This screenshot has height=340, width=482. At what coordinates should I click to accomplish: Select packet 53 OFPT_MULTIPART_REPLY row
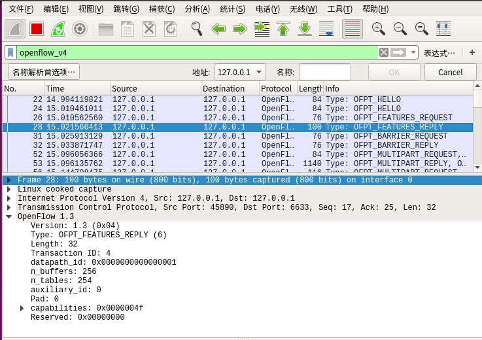pos(237,163)
